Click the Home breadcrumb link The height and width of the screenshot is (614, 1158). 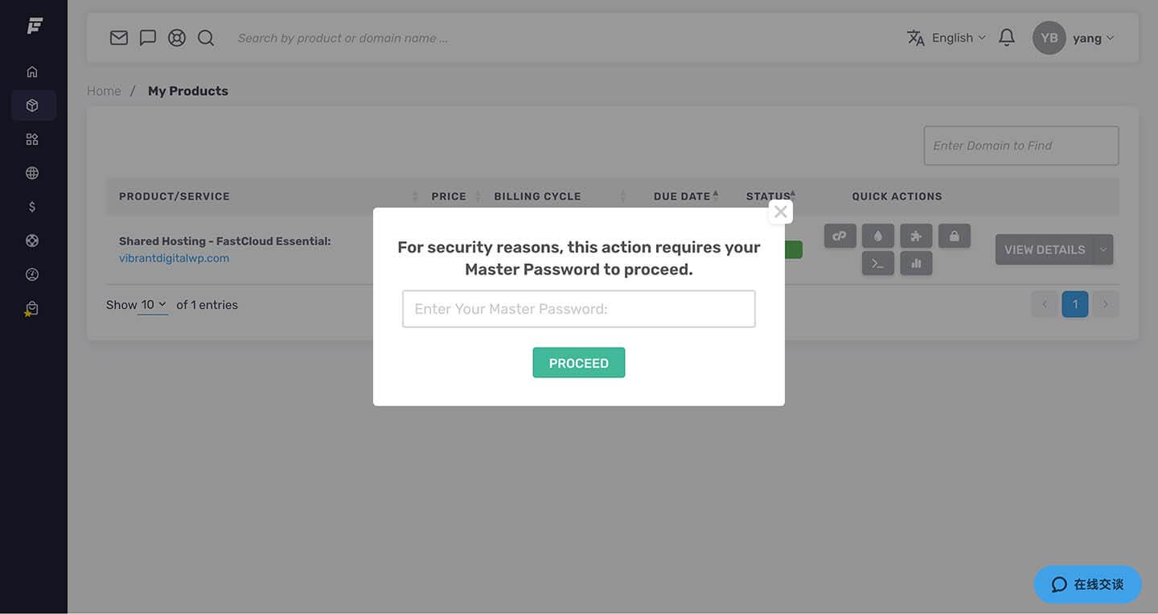(104, 91)
